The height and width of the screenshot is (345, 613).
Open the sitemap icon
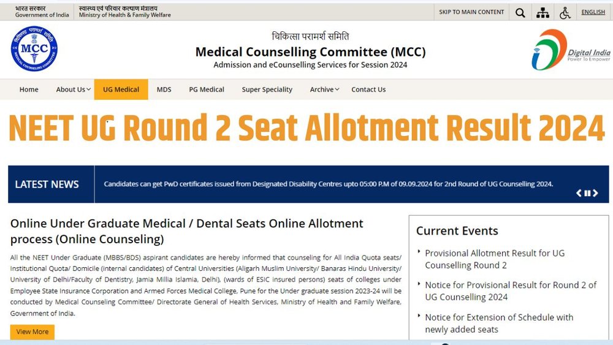(x=543, y=12)
